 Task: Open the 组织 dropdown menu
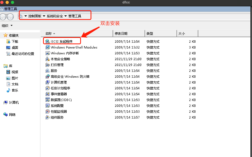(x=7, y=25)
